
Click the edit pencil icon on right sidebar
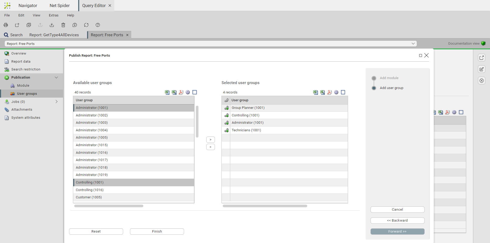481,69
